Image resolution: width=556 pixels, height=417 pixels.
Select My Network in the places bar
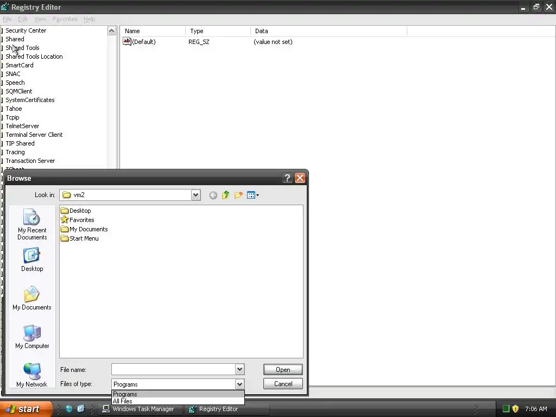pos(32,375)
